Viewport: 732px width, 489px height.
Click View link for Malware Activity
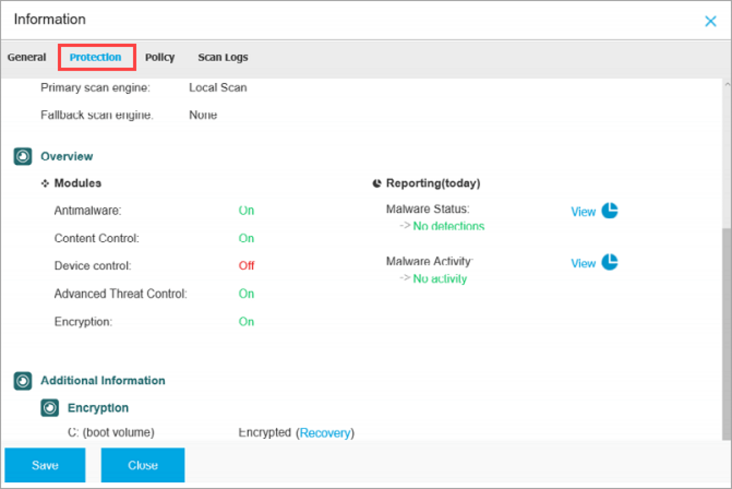(x=583, y=264)
